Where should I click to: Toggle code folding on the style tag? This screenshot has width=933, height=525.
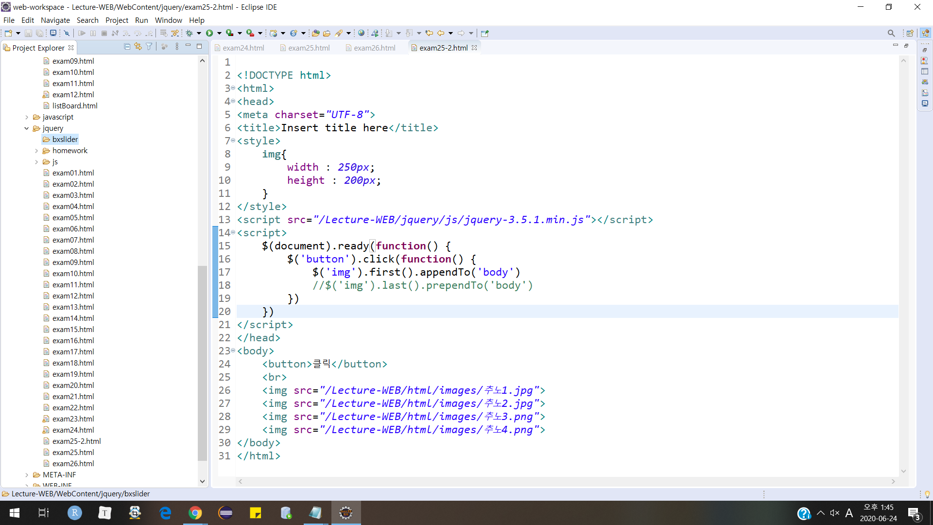click(x=233, y=140)
